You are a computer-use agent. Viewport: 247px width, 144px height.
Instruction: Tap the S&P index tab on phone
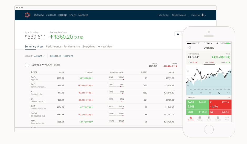coord(209,63)
